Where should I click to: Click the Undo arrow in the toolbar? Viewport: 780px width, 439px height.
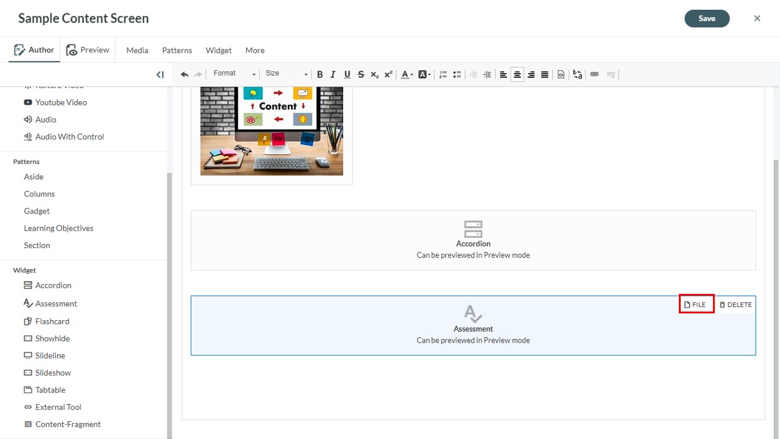pos(185,74)
